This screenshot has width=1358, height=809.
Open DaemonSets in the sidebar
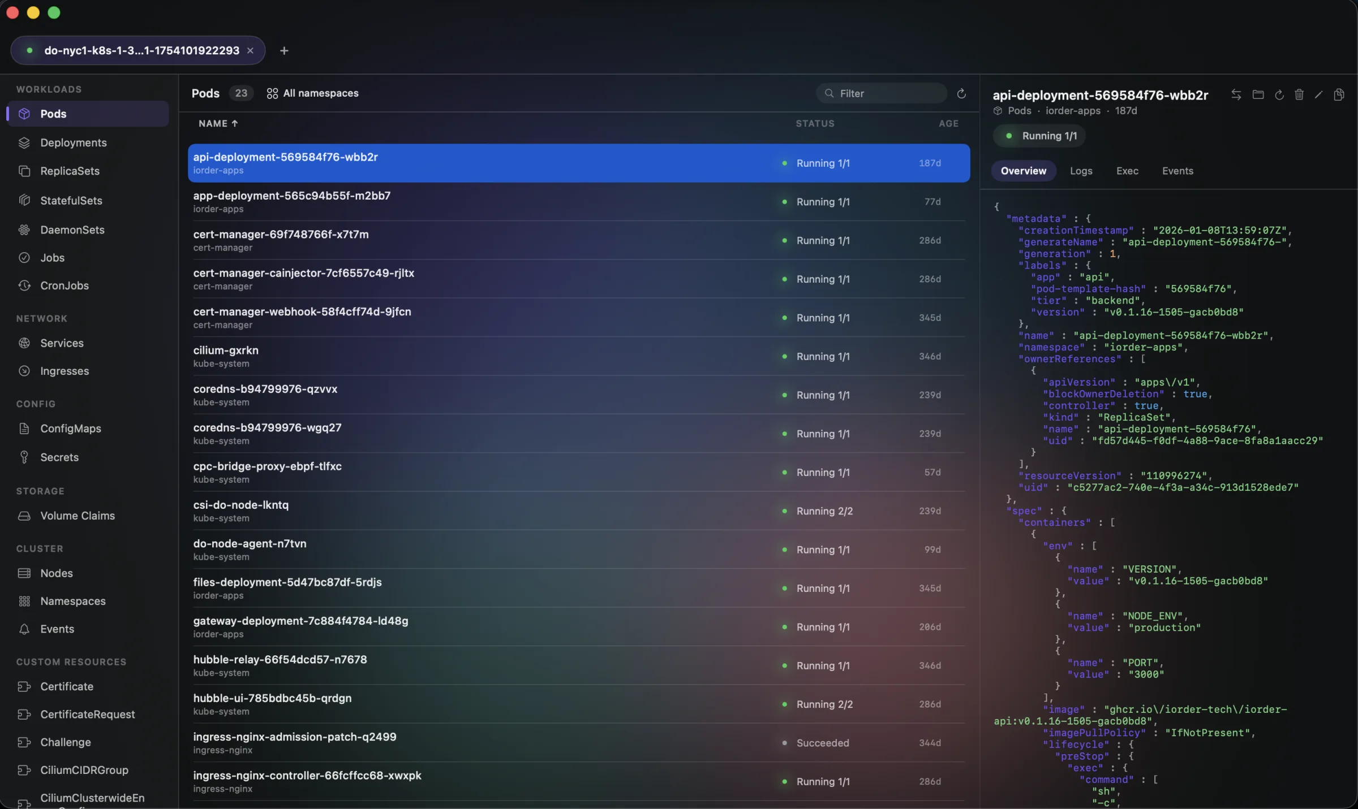(88, 230)
